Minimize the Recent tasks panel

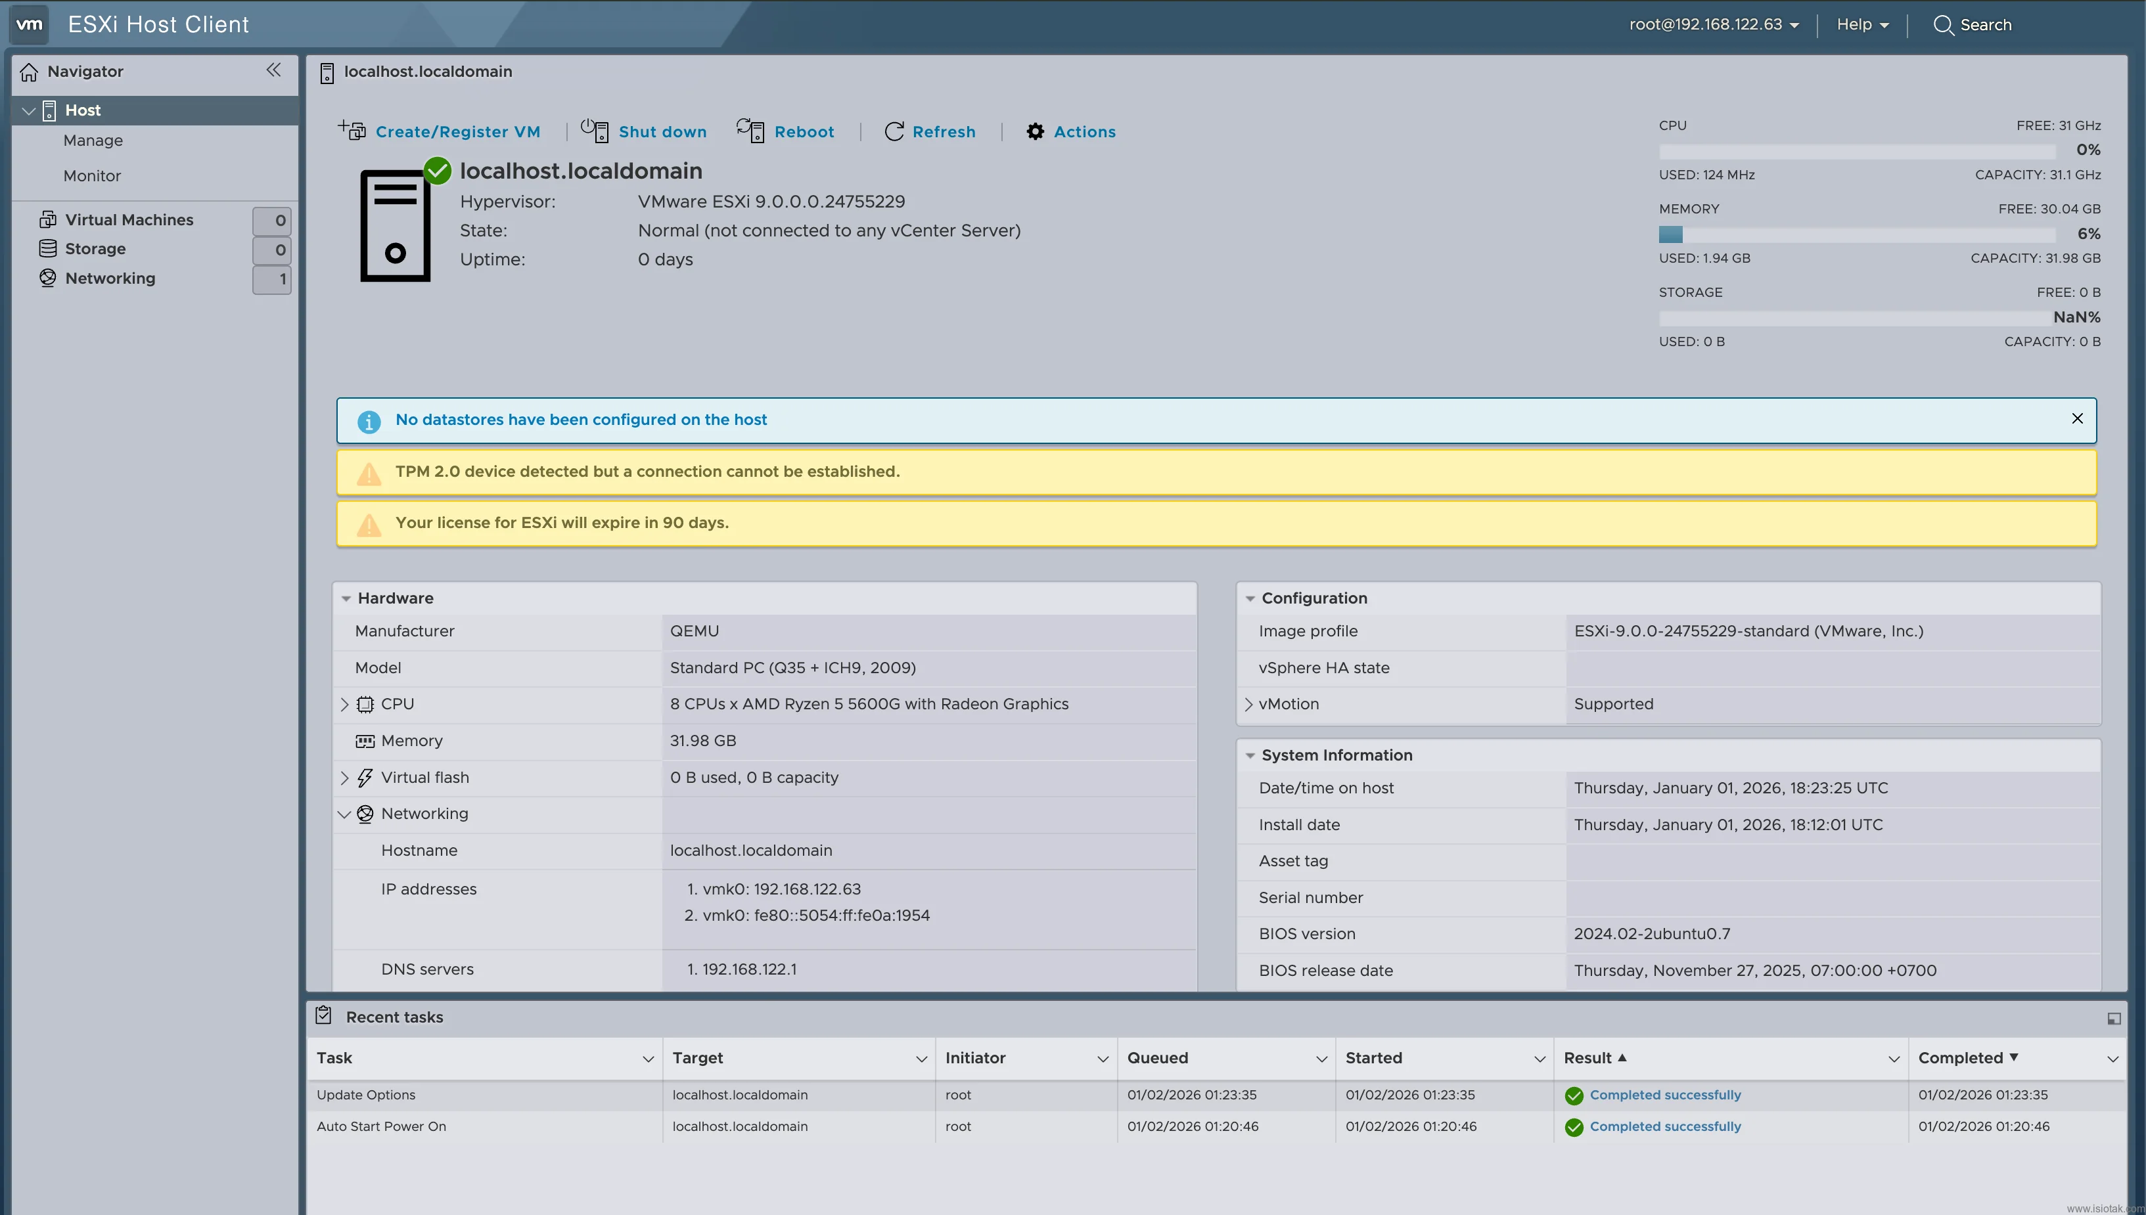(2113, 1018)
